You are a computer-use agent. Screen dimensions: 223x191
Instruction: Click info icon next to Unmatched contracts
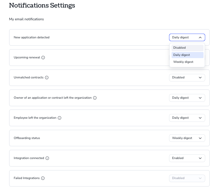(47, 78)
